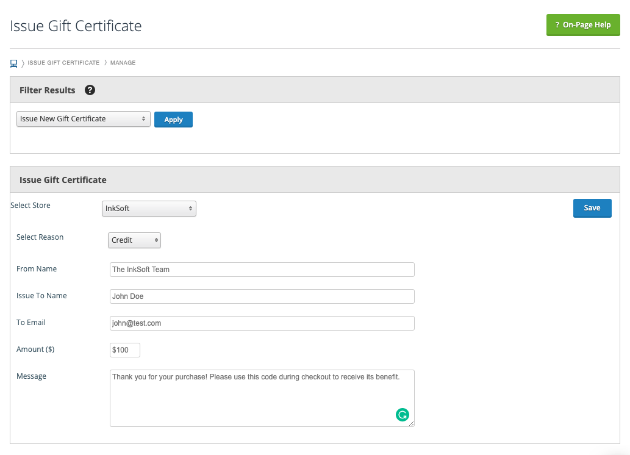The width and height of the screenshot is (630, 455).
Task: Click the Grammarly icon in the Message box
Action: (403, 414)
